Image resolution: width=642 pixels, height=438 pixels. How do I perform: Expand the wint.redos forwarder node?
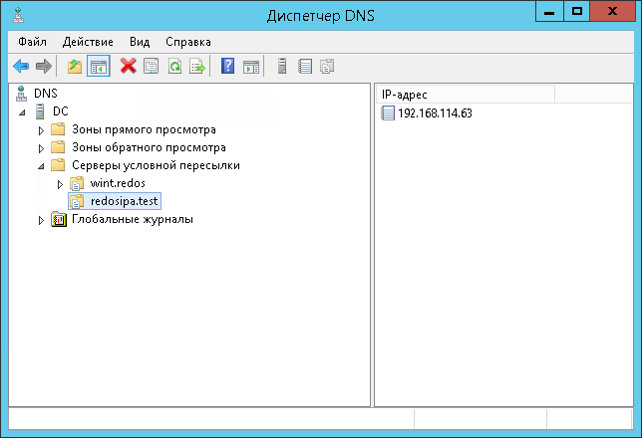[x=60, y=184]
